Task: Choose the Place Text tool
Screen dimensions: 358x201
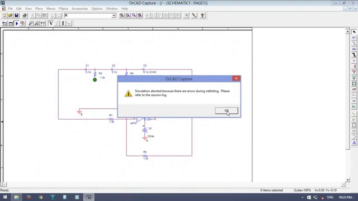Action: pos(354,143)
